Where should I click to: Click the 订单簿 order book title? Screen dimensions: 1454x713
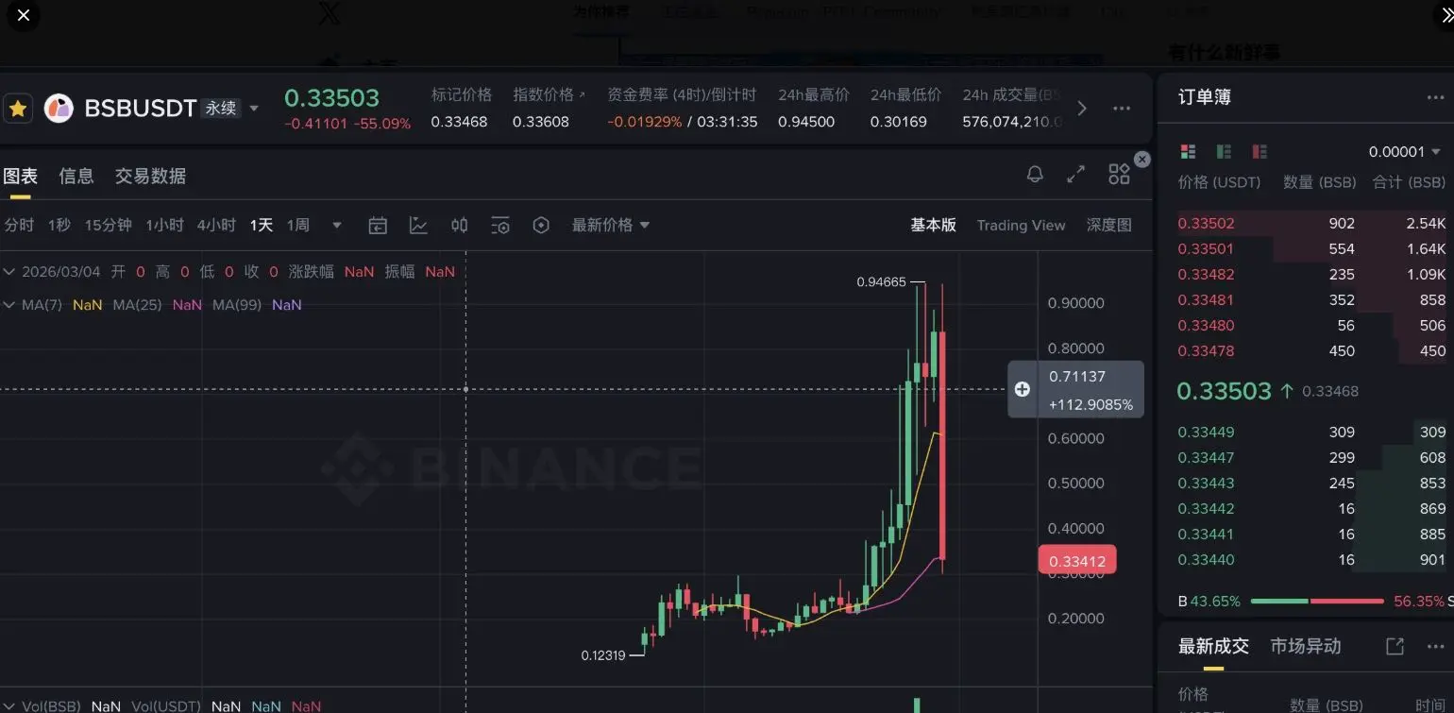tap(1205, 97)
